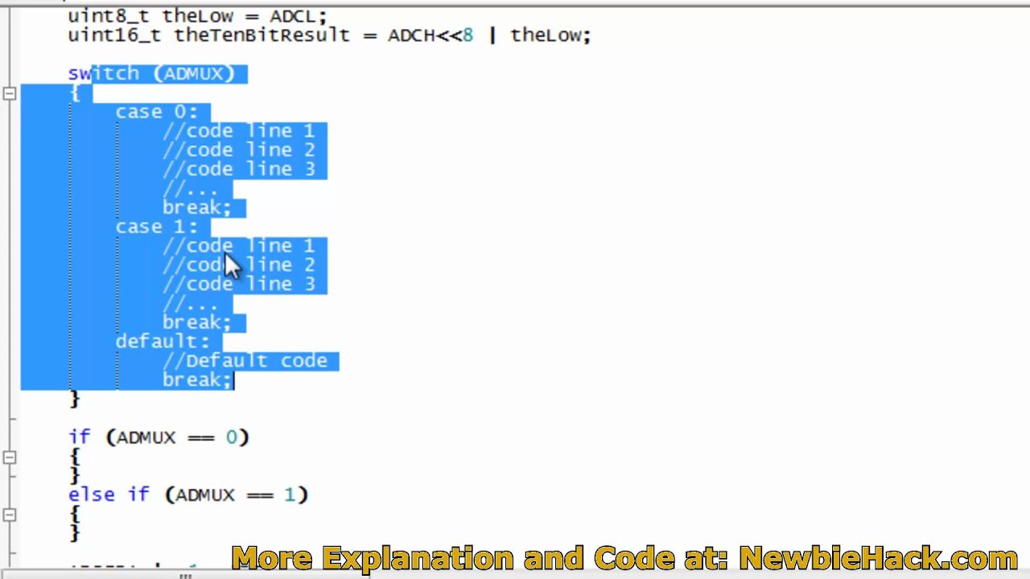Click '//code line 3' under case 1
The width and height of the screenshot is (1030, 579).
pyautogui.click(x=238, y=285)
